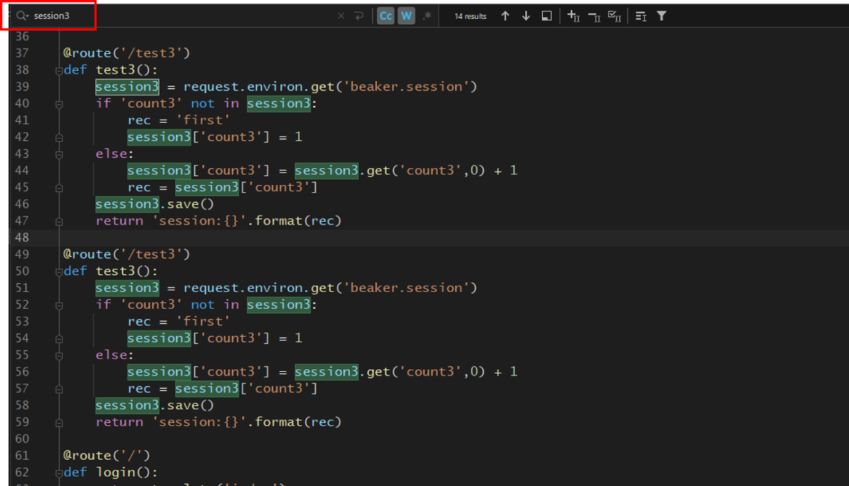Image resolution: width=849 pixels, height=486 pixels.
Task: Clear the search field text
Action: pyautogui.click(x=341, y=16)
